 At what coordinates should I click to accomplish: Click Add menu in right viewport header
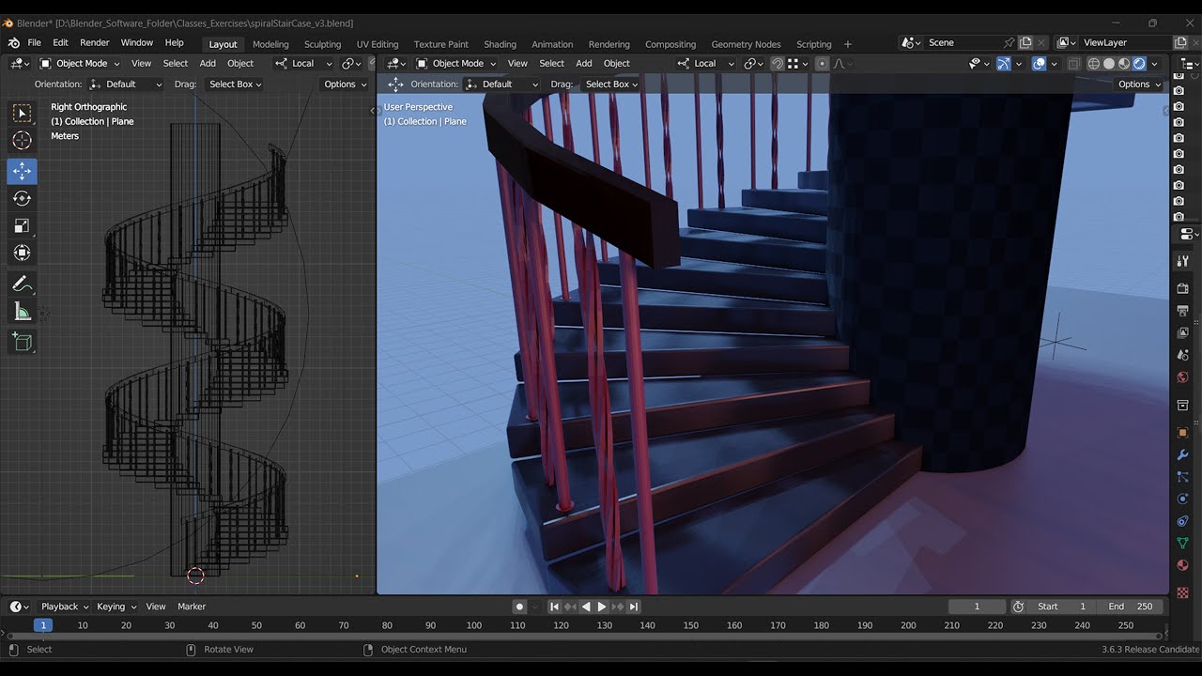[x=584, y=63]
